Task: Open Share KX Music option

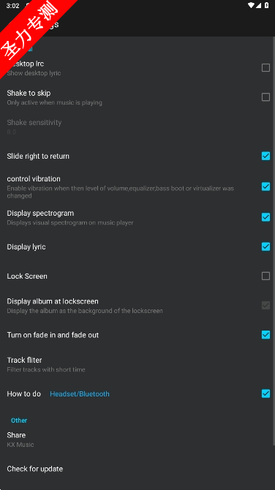Action: pos(137,440)
